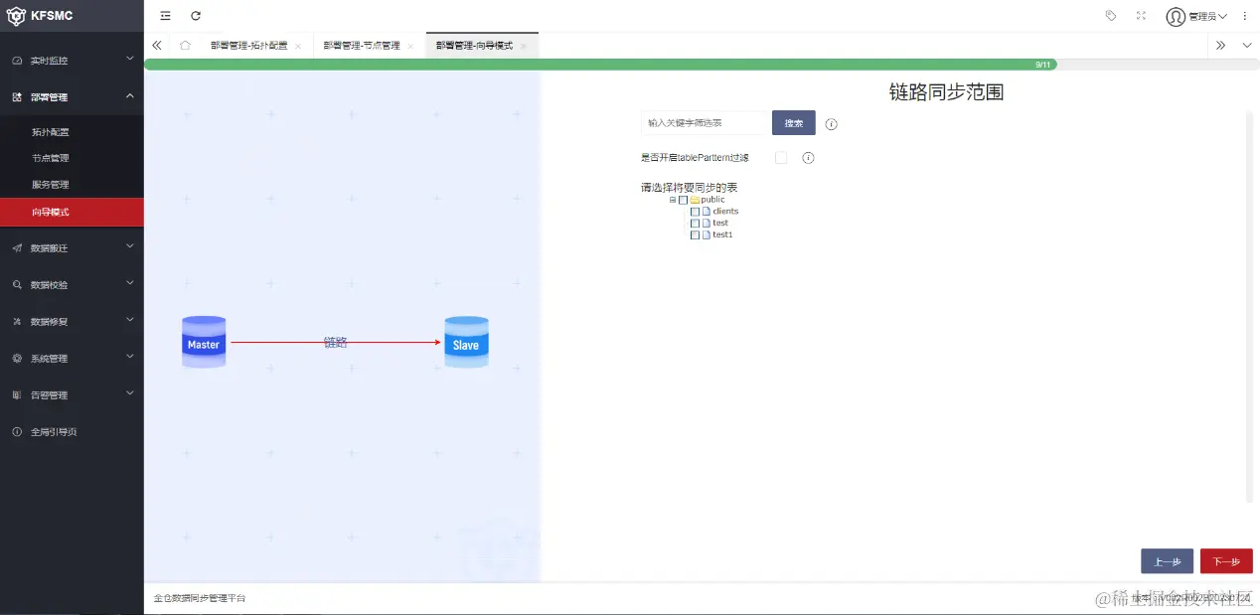The image size is (1260, 615).
Task: Toggle fullscreen with the expand icon
Action: pos(1141,16)
